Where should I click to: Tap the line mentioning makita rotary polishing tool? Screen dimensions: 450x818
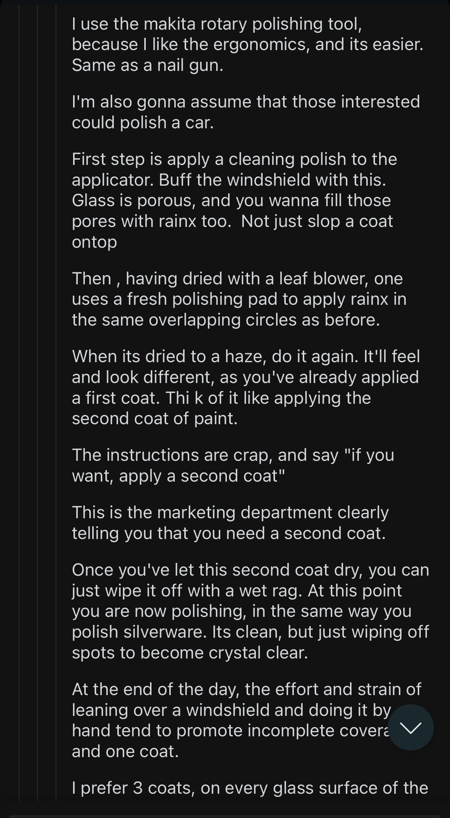click(x=217, y=24)
